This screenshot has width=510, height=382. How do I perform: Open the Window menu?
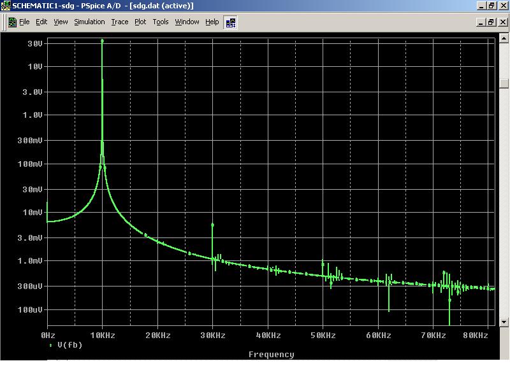(187, 22)
